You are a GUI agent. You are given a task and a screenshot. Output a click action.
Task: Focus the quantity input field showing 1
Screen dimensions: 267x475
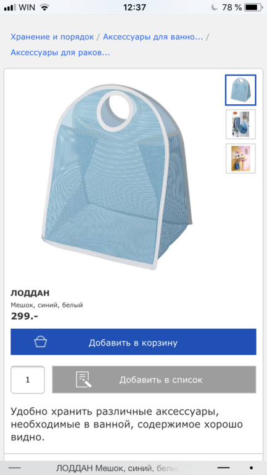[x=28, y=379]
